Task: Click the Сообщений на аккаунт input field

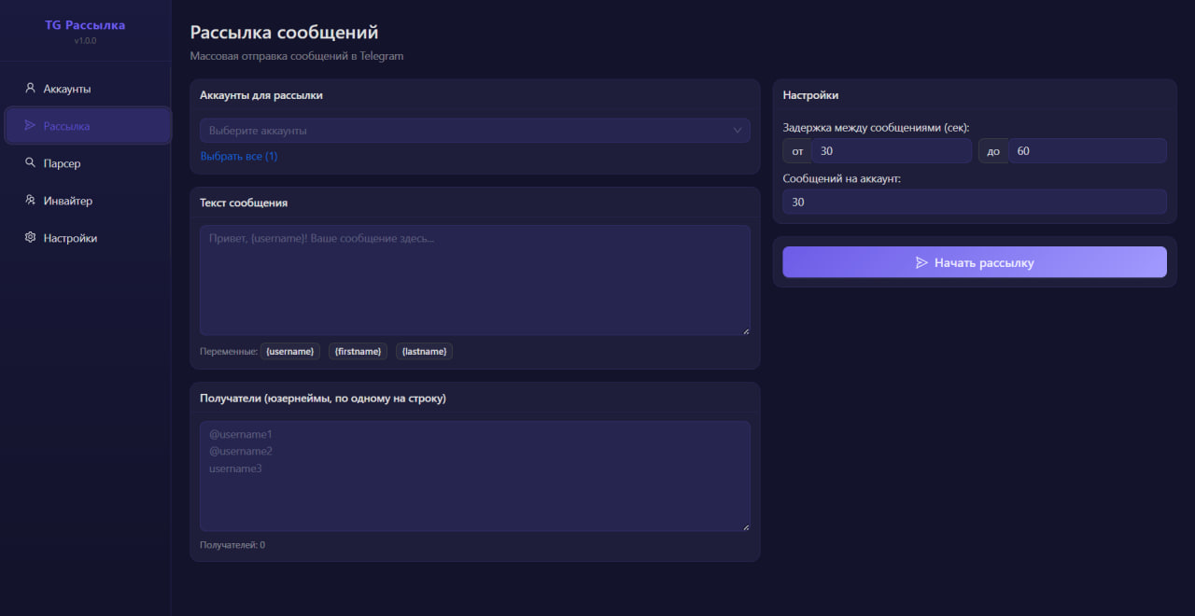Action: point(974,202)
